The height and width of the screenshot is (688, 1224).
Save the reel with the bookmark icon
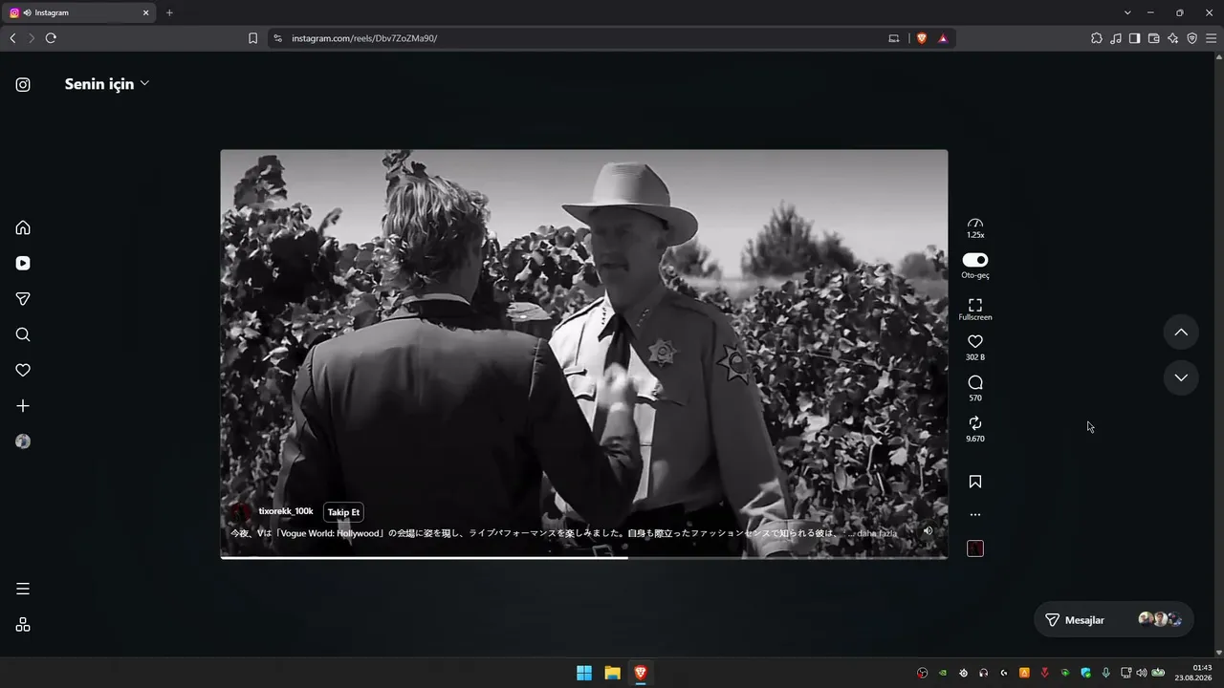point(975,482)
